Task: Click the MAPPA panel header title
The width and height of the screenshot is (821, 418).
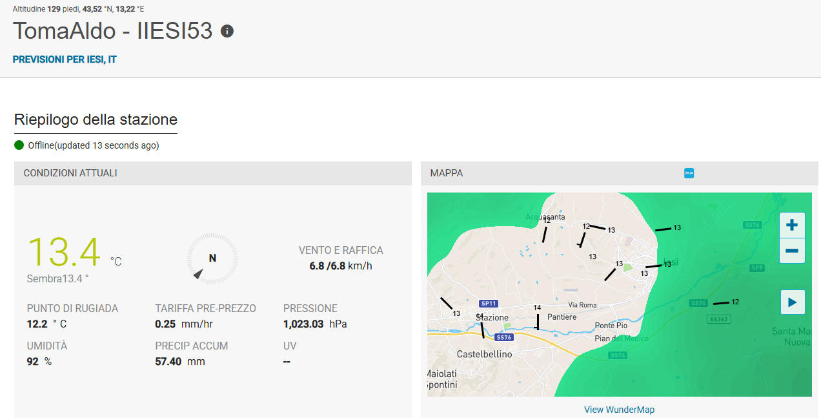Action: pyautogui.click(x=447, y=173)
